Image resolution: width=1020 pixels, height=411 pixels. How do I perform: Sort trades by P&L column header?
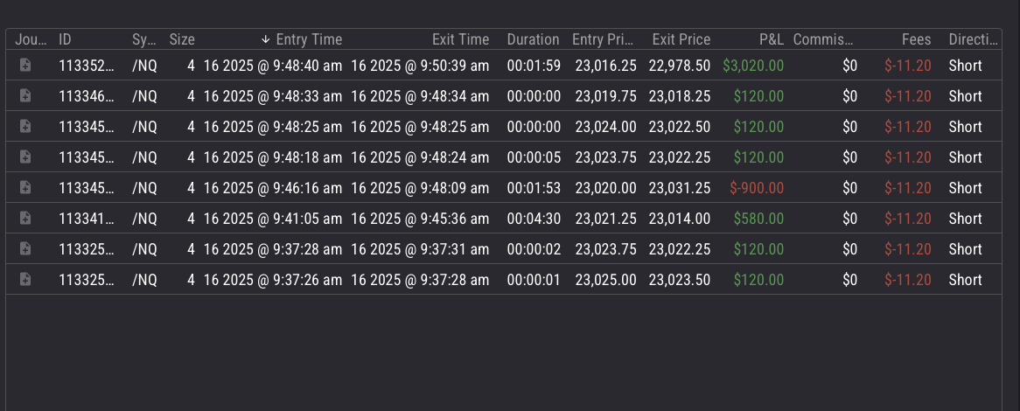771,39
